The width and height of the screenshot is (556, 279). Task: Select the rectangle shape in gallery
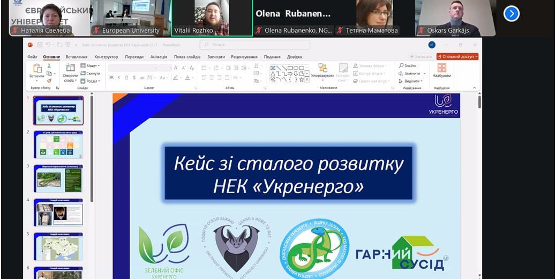290,68
